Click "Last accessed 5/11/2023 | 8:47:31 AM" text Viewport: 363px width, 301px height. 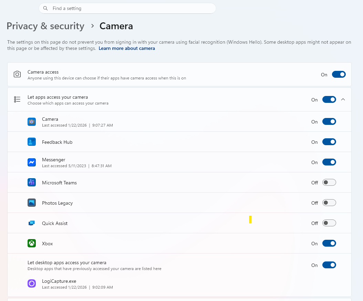coord(76,166)
